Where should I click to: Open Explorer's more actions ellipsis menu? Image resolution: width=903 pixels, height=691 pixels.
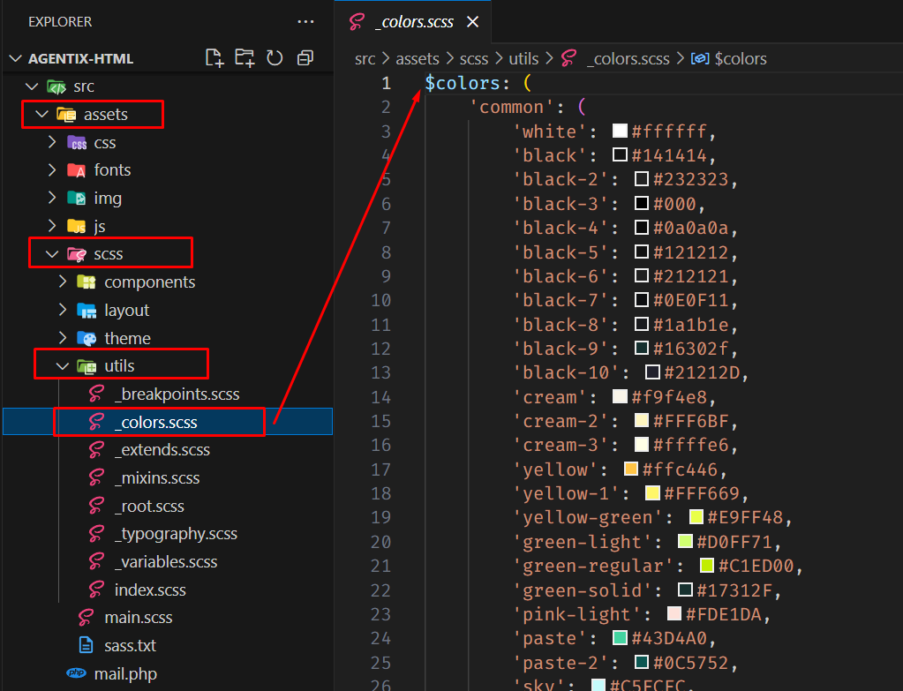(305, 21)
